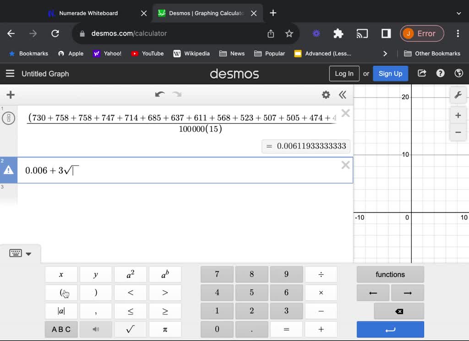The width and height of the screenshot is (469, 341).
Task: Click the pi key
Action: pos(165,330)
